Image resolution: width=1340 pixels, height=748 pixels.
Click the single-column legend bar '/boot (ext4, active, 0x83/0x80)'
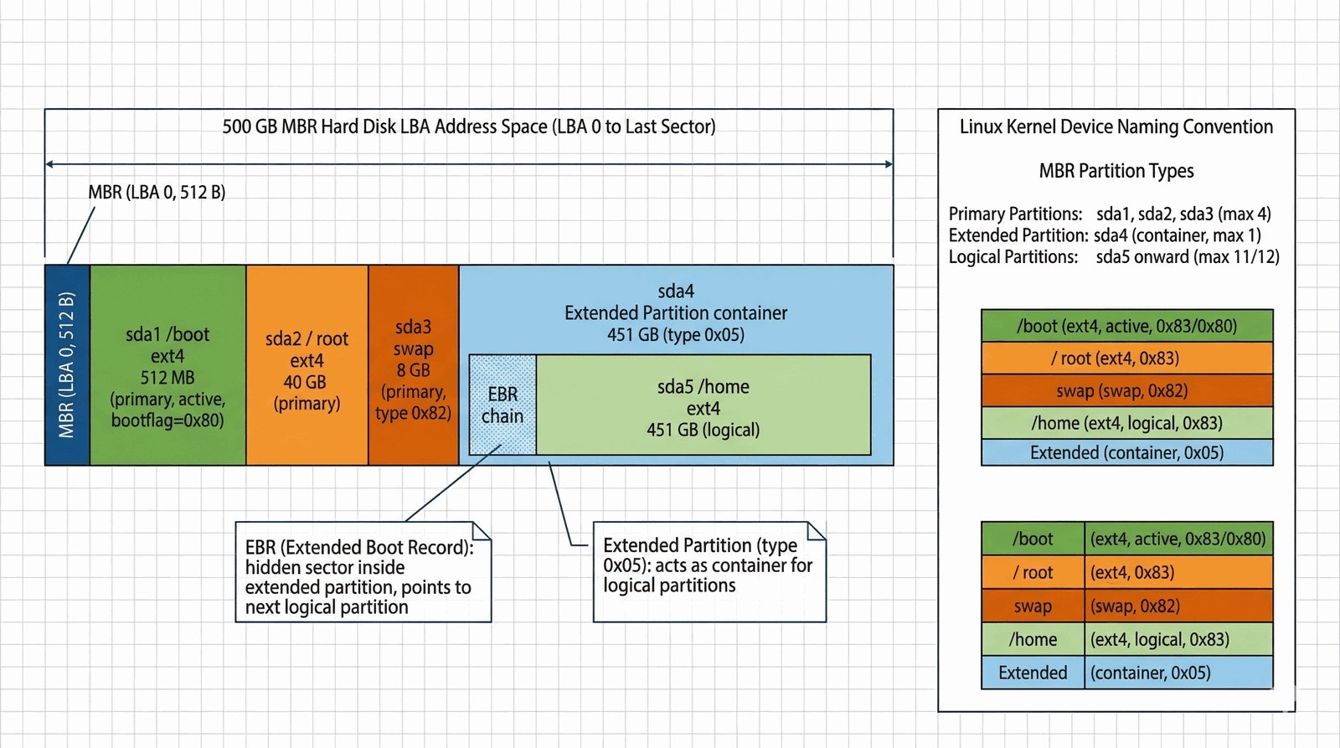coord(1126,326)
